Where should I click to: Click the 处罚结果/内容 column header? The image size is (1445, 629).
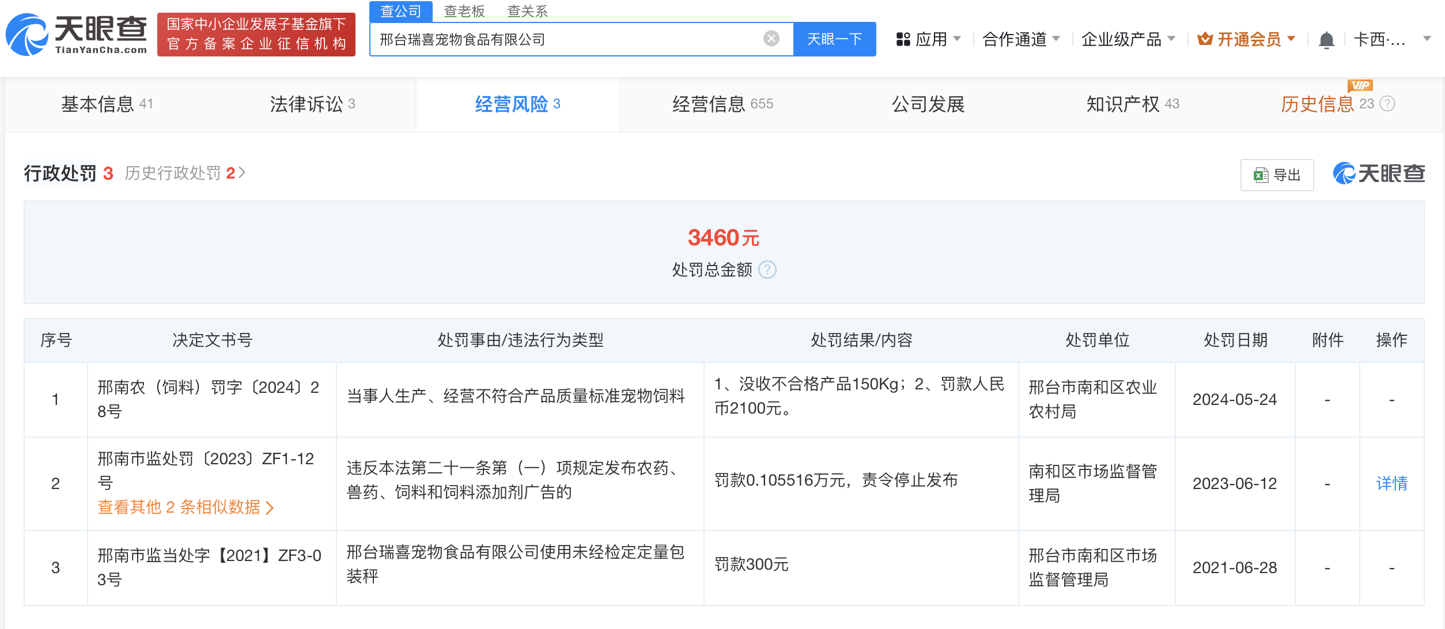(x=861, y=340)
